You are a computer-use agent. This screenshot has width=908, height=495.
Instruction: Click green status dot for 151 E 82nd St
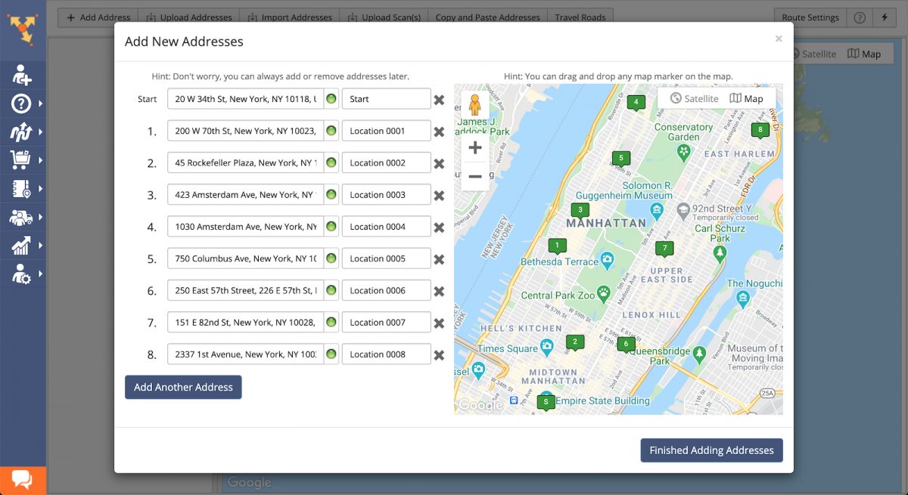pos(331,323)
